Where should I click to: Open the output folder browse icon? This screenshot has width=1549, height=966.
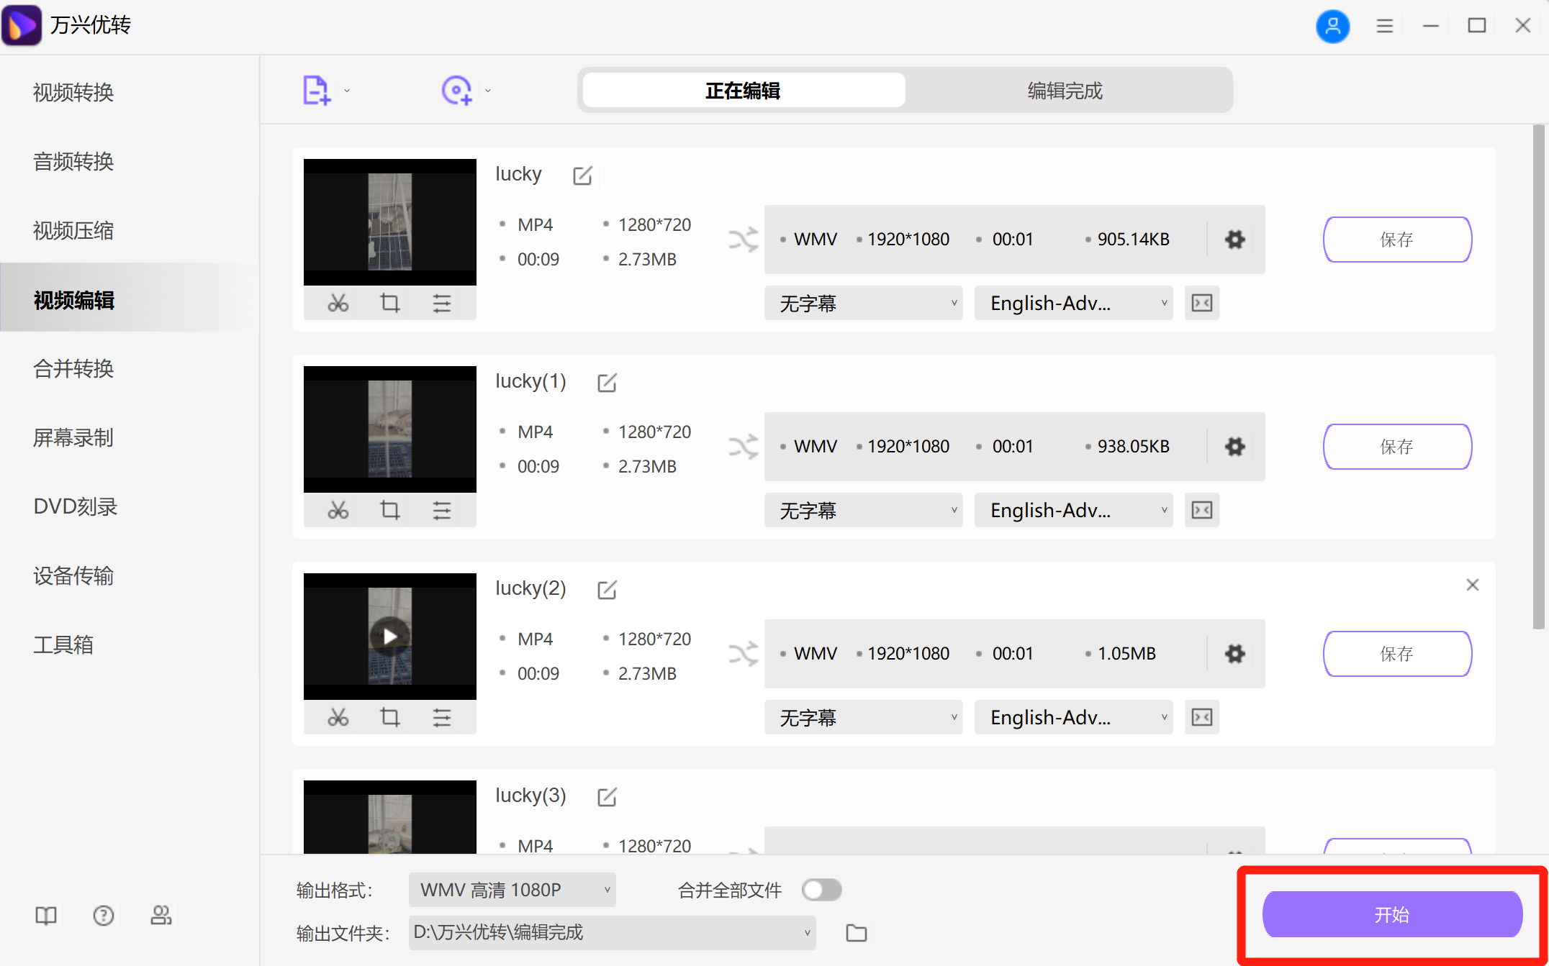(856, 932)
